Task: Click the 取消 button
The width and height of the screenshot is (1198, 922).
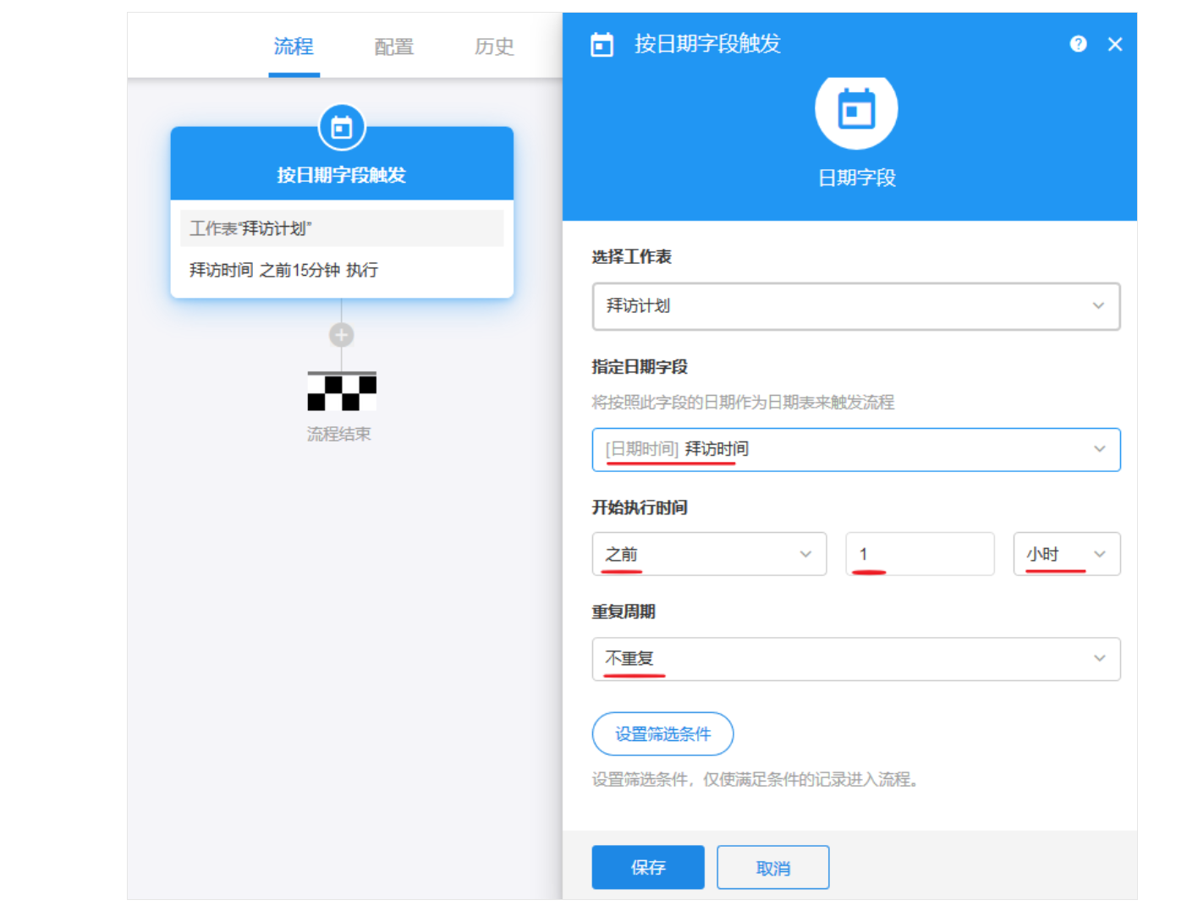Action: tap(772, 868)
